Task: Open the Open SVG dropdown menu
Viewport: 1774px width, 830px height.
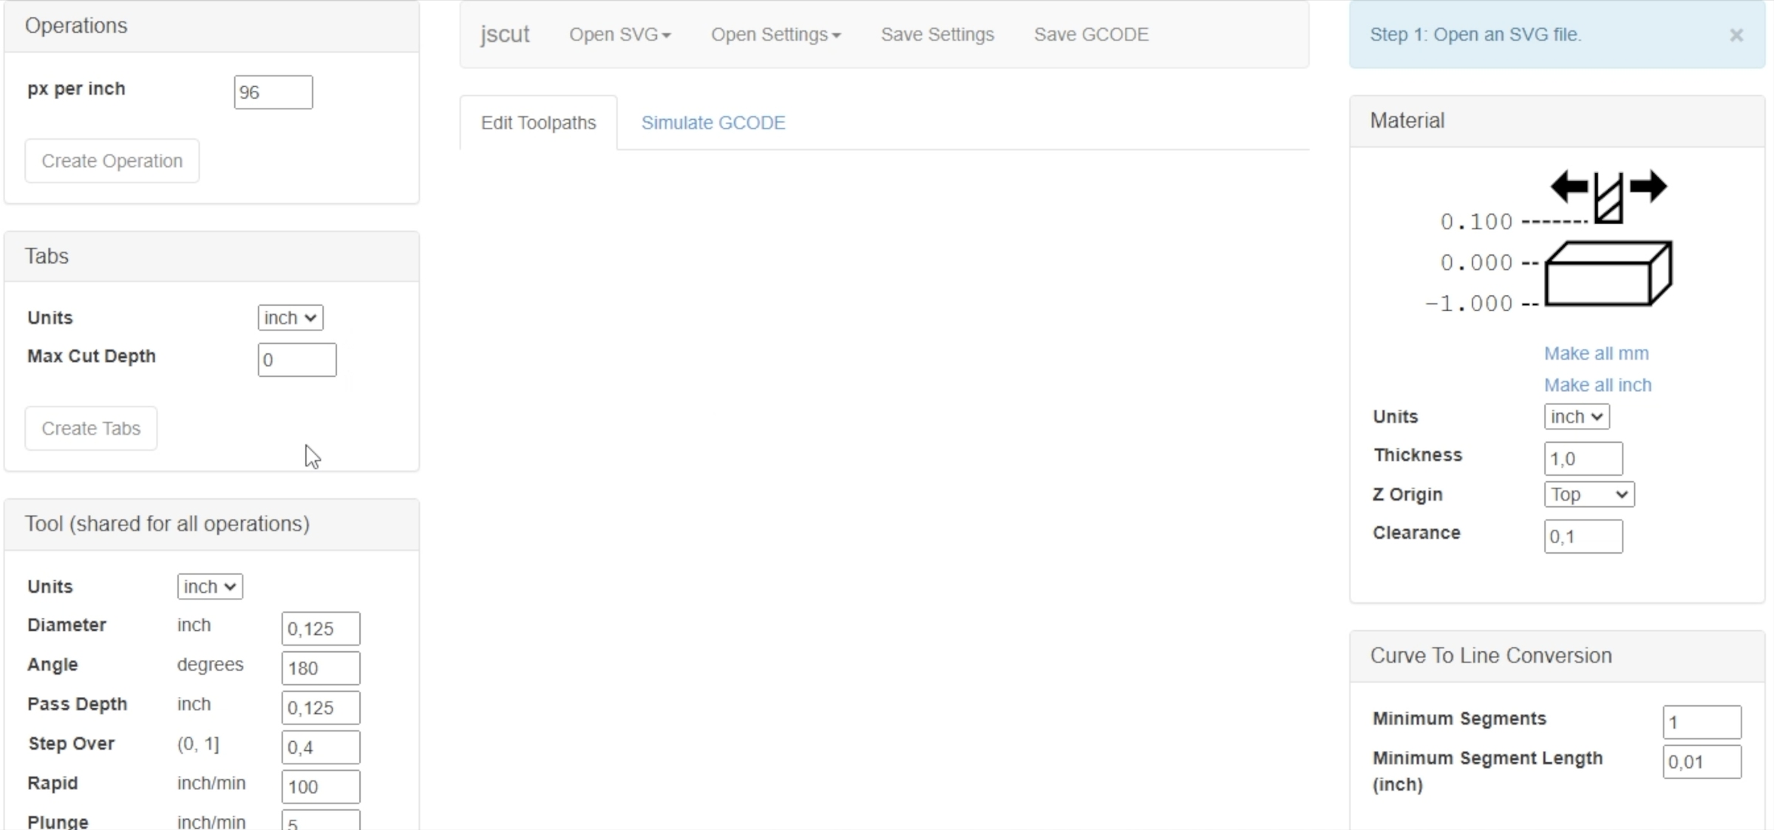Action: [x=619, y=35]
